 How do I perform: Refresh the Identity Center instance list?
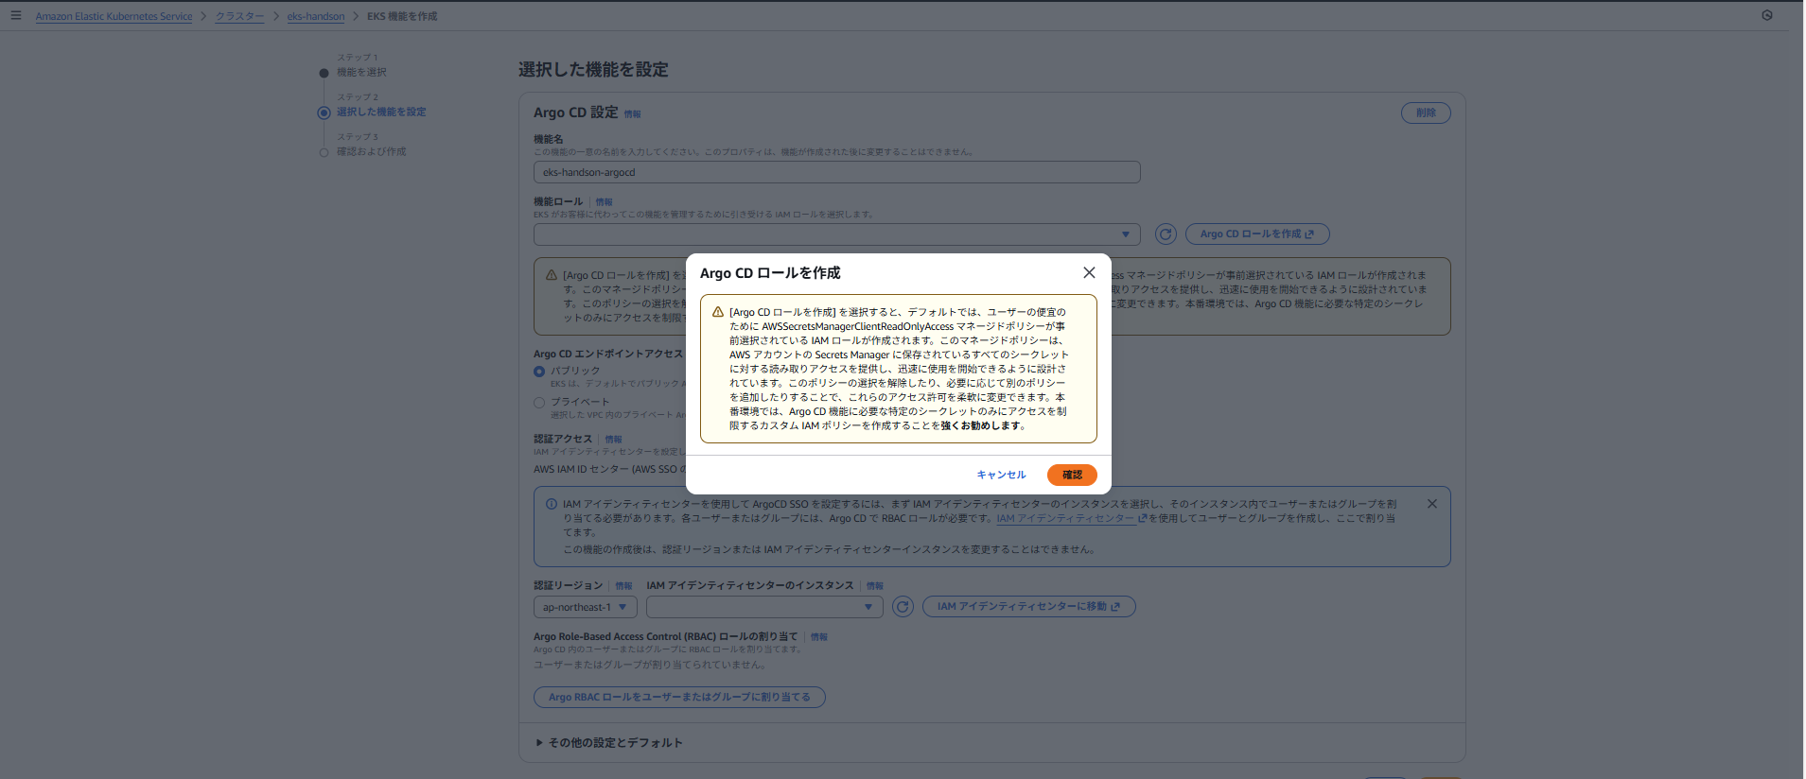coord(903,607)
